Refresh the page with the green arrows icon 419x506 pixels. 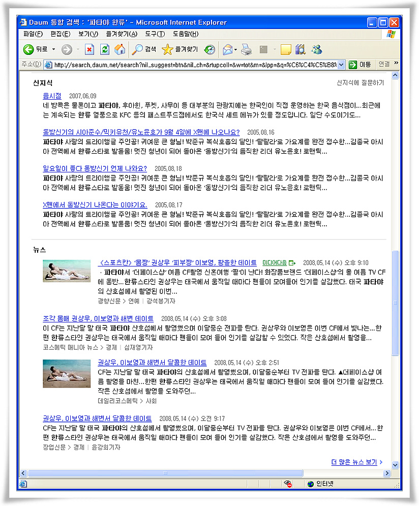click(x=105, y=49)
